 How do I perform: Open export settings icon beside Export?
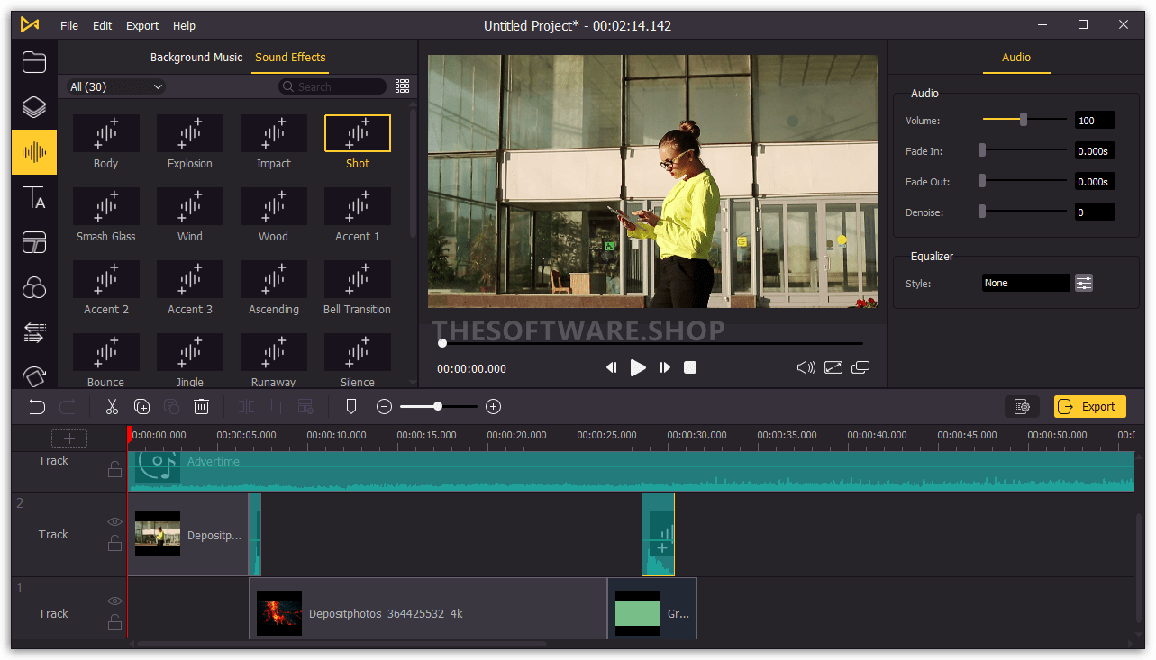pos(1022,407)
